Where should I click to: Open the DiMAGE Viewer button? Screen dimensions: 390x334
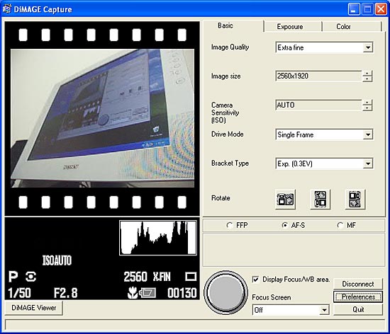(x=33, y=308)
